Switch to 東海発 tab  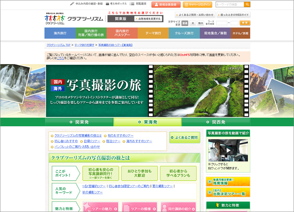pos(147,122)
